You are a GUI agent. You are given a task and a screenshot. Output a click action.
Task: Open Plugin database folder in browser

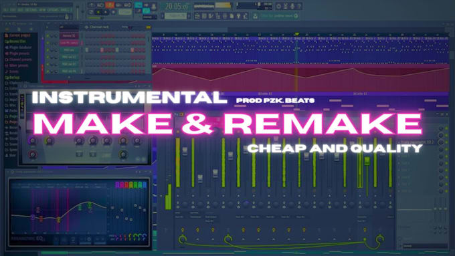18,47
